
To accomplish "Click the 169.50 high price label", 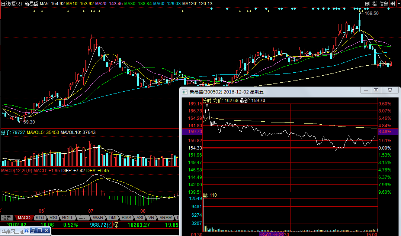I will tap(372, 13).
